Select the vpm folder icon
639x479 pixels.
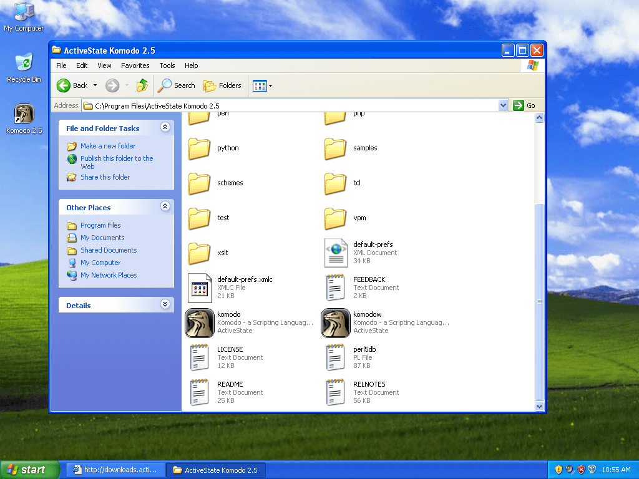[x=335, y=219]
